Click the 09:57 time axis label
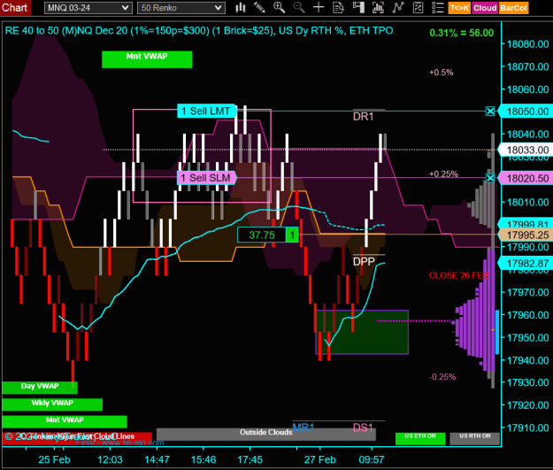Viewport: 553px width, 470px height. pyautogui.click(x=372, y=459)
